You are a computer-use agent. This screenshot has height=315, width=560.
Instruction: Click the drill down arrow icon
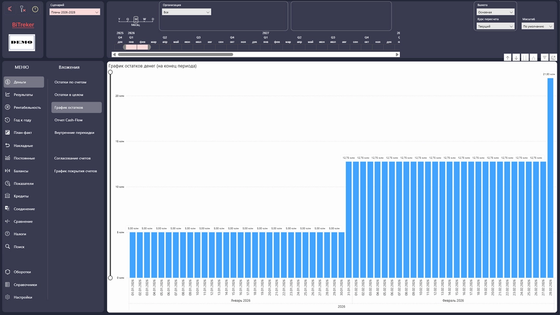516,57
